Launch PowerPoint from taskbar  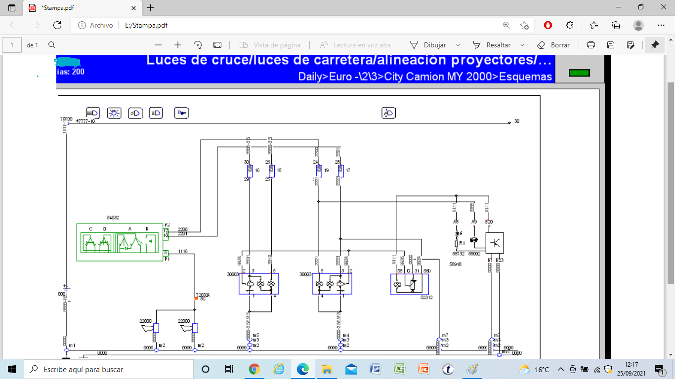coord(424,369)
